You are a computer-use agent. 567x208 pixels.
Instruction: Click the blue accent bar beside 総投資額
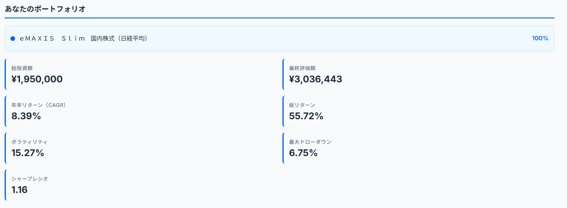click(5, 74)
